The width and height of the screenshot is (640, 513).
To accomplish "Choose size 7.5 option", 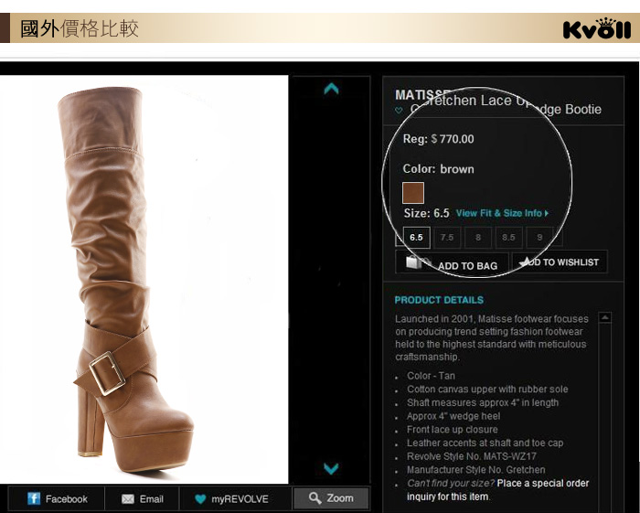I will point(446,237).
